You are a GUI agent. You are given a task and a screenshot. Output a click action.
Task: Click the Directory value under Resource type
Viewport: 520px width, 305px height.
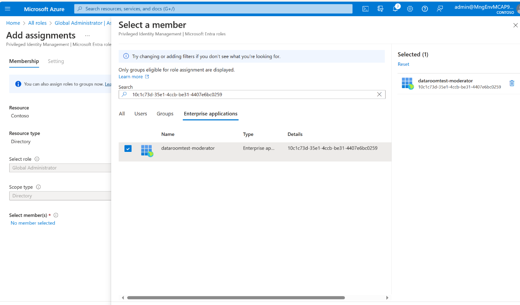tap(21, 142)
